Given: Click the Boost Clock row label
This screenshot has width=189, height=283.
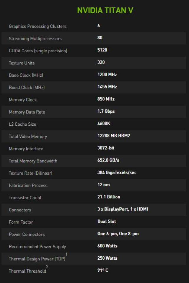Looking at the screenshot, I should [x=27, y=88].
